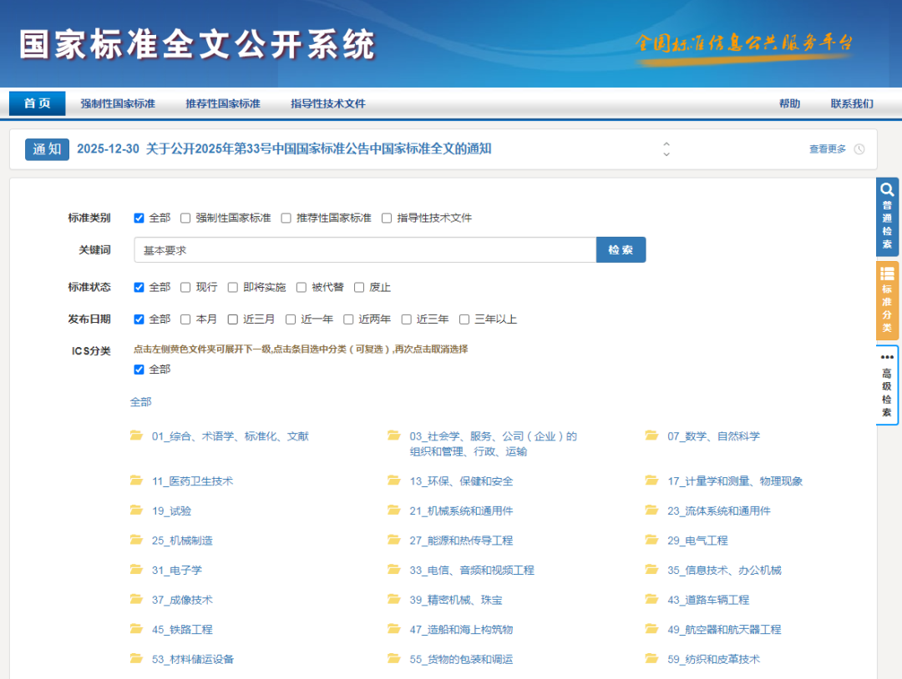
Task: Collapse the notice with the up chevron
Action: click(x=666, y=143)
